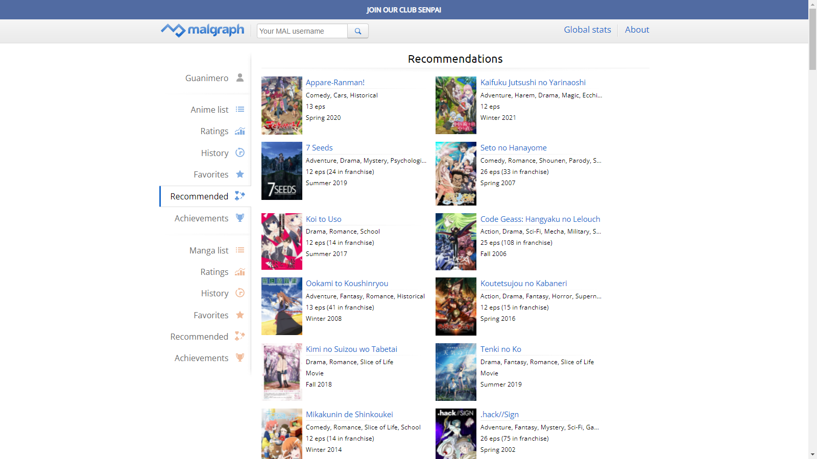Click the blue anime History clock icon
Screen dimensions: 817x459
240,152
